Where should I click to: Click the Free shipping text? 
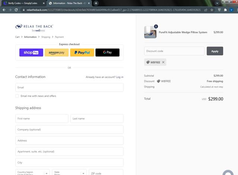(215, 81)
